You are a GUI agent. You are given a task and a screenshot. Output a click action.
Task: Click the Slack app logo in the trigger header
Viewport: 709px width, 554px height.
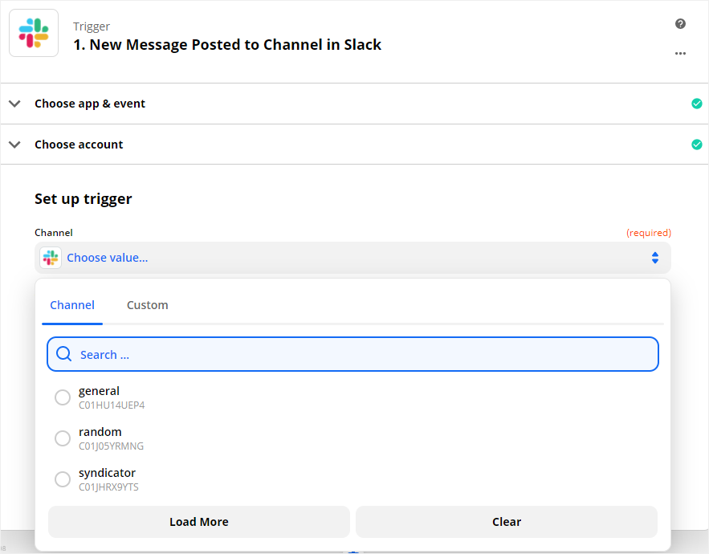click(x=34, y=33)
